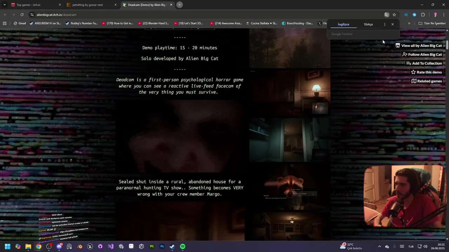The height and width of the screenshot is (252, 449).
Task: Show hidden system tray icons chevron
Action: tap(379, 246)
